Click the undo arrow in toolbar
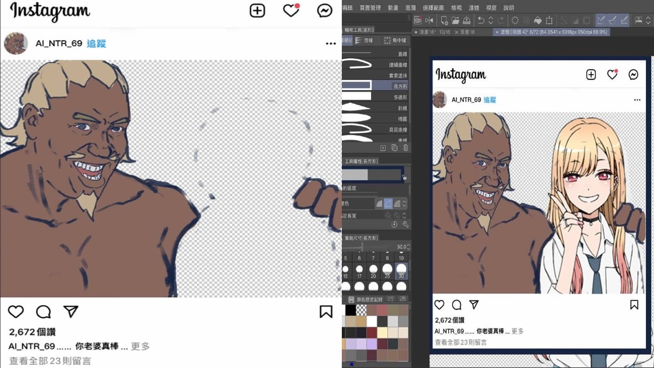The image size is (654, 368). 481,20
